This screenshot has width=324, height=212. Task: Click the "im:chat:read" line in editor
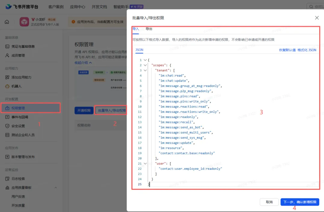[x=172, y=76]
